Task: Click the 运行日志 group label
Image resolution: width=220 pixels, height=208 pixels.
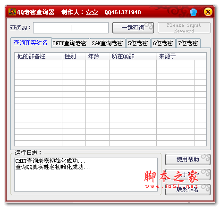Action: pyautogui.click(x=28, y=152)
